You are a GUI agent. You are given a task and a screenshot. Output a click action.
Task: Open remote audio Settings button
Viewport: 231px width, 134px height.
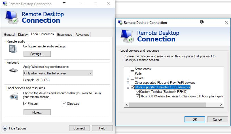click(x=37, y=54)
